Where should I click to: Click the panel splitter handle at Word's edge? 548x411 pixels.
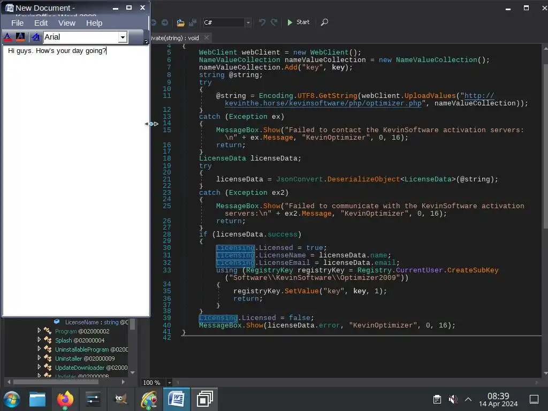[x=151, y=124]
